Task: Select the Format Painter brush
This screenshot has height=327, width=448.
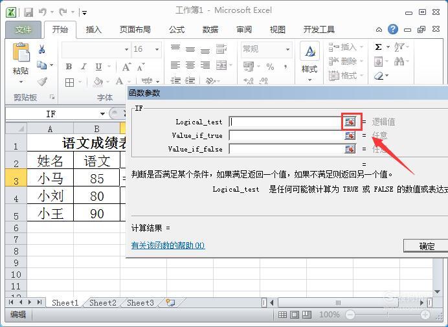Action: [42, 82]
